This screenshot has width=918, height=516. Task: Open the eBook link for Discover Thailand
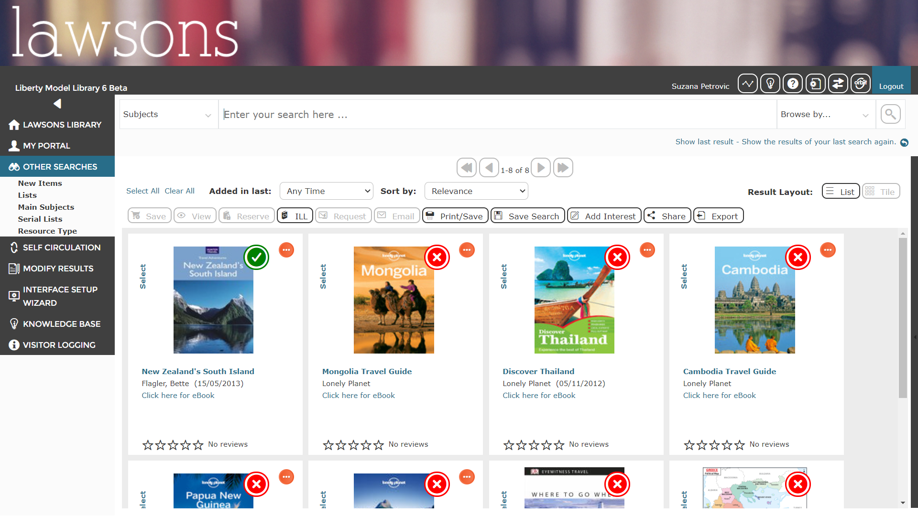point(538,395)
